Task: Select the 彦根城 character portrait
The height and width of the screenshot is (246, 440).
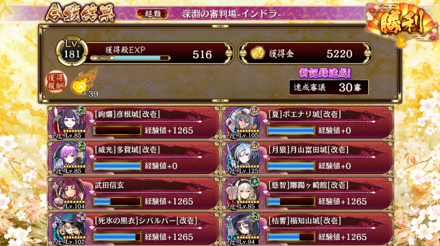Action: click(x=69, y=123)
